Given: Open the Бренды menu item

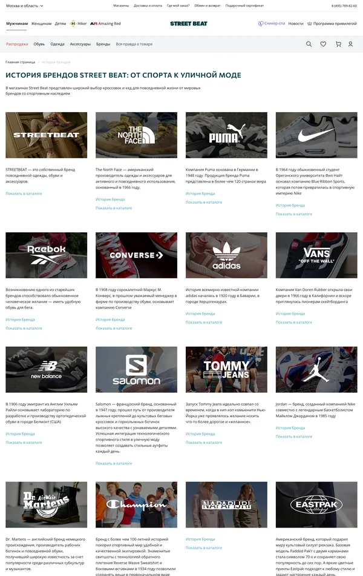Looking at the screenshot, I should point(103,44).
